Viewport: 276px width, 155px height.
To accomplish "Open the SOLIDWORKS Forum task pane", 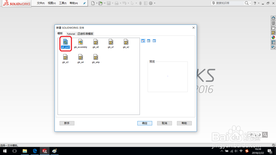I will pos(273,47).
